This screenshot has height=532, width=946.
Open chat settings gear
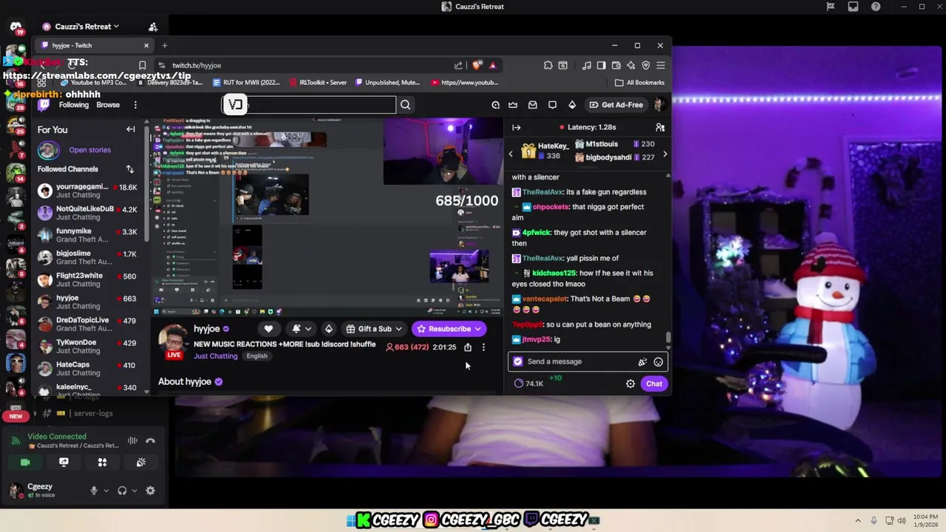[x=630, y=384]
